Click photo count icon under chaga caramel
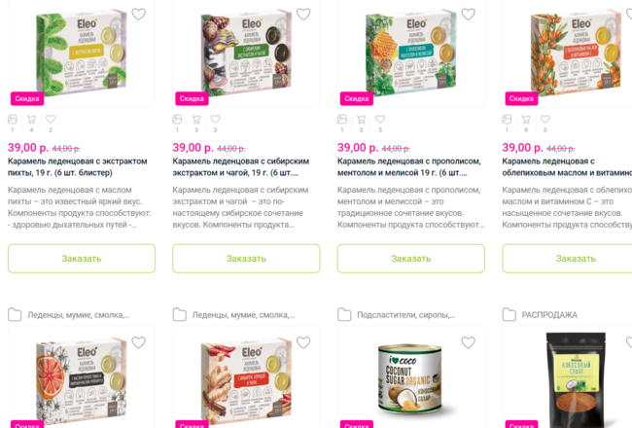Viewport: 632px width, 428px height. (177, 120)
